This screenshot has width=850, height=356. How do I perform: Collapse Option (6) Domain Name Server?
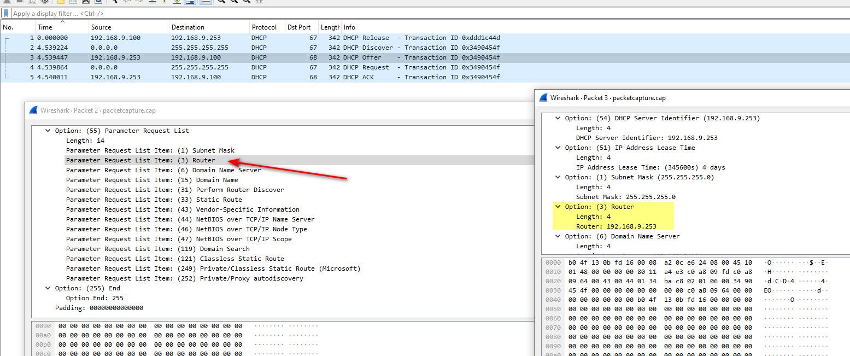(558, 236)
